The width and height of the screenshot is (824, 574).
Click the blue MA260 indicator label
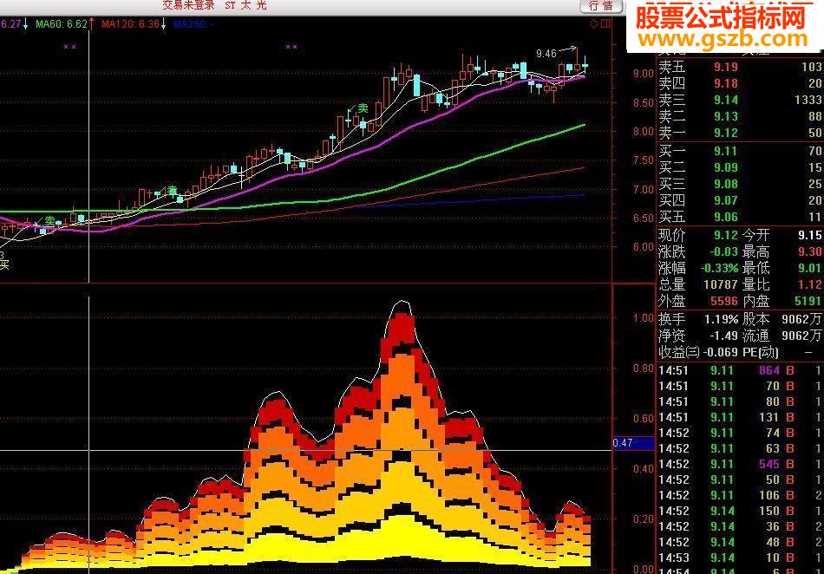(x=193, y=24)
